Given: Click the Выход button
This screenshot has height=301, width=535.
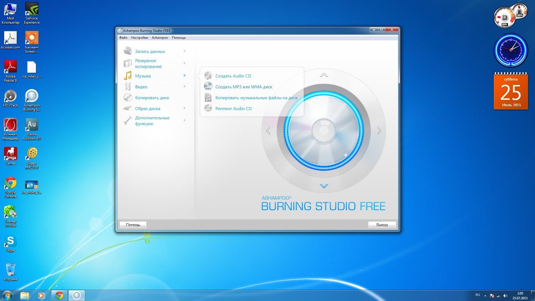Looking at the screenshot, I should [382, 224].
